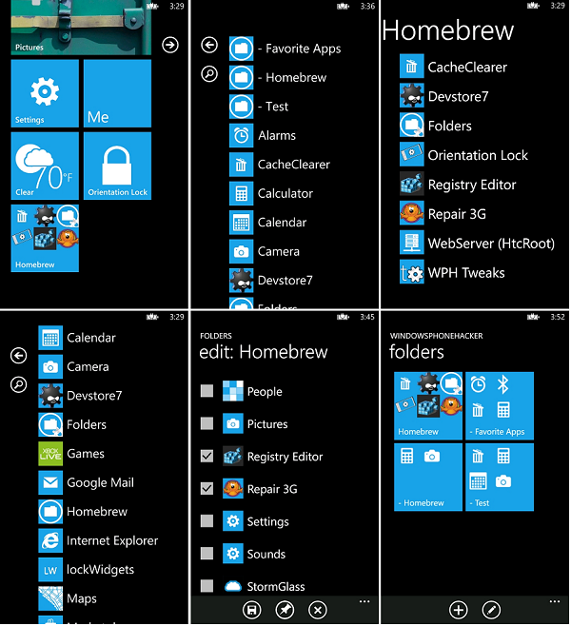The width and height of the screenshot is (571, 626).
Task: Open the Orientation Lock live tile
Action: 117,166
